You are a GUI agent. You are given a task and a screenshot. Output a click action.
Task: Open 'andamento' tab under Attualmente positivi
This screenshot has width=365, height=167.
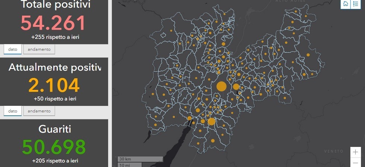(39, 111)
